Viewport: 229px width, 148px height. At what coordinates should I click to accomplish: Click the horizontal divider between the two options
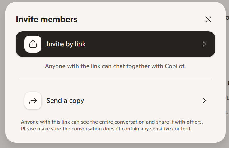point(115,79)
